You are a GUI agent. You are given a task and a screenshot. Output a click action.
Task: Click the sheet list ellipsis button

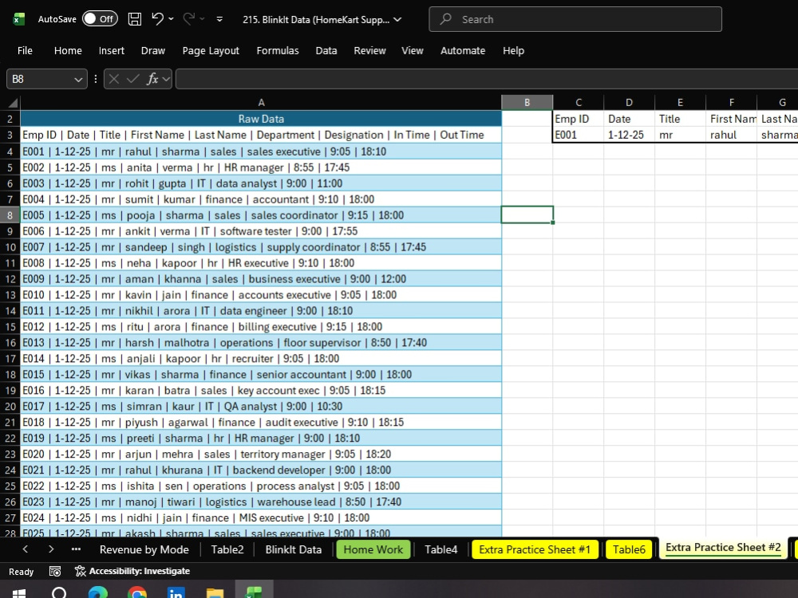coord(77,549)
